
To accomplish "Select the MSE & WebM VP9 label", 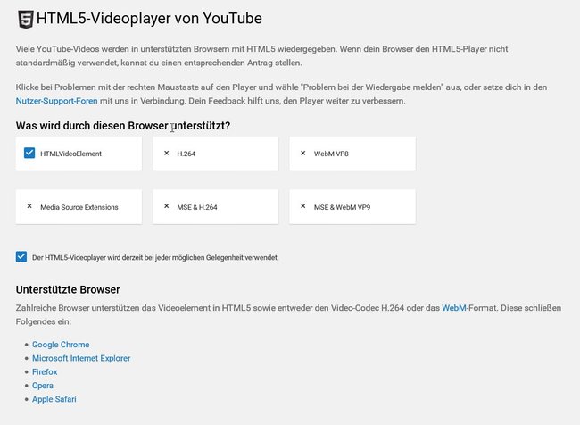I will point(342,207).
